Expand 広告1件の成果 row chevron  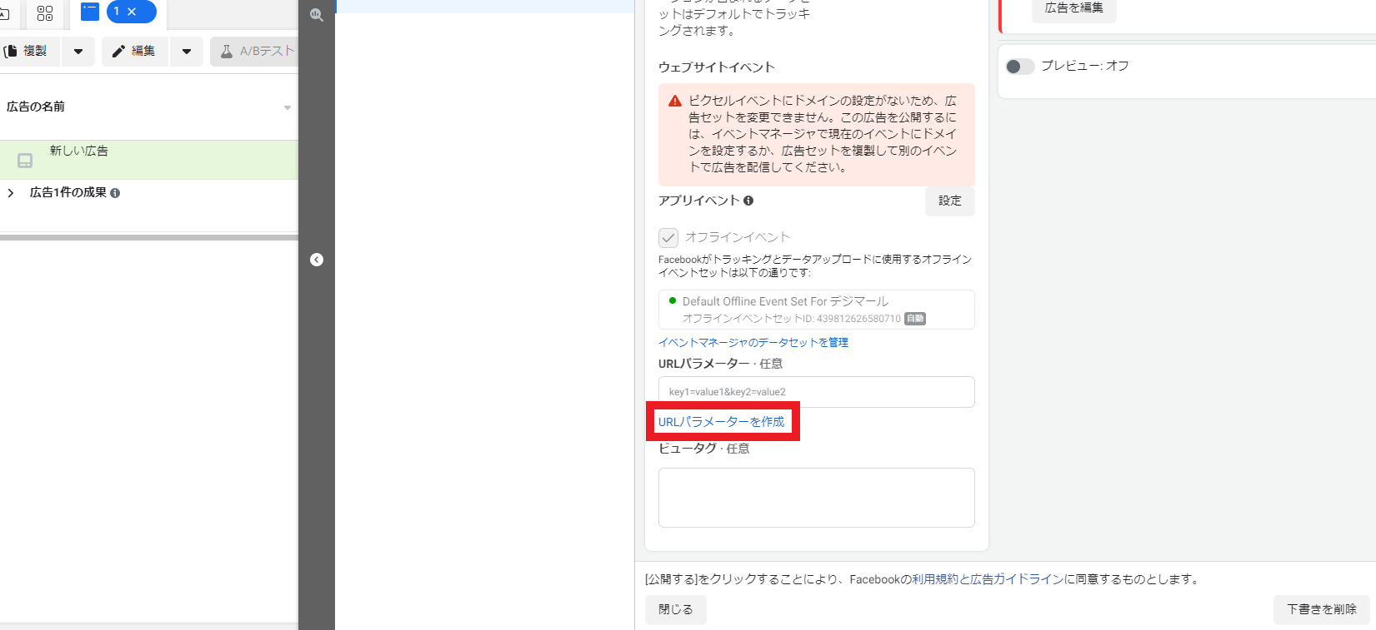pyautogui.click(x=10, y=193)
